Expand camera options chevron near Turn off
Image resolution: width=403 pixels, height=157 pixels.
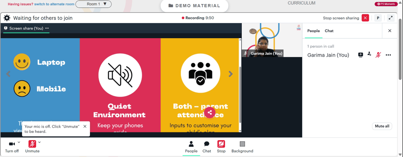(x=19, y=142)
